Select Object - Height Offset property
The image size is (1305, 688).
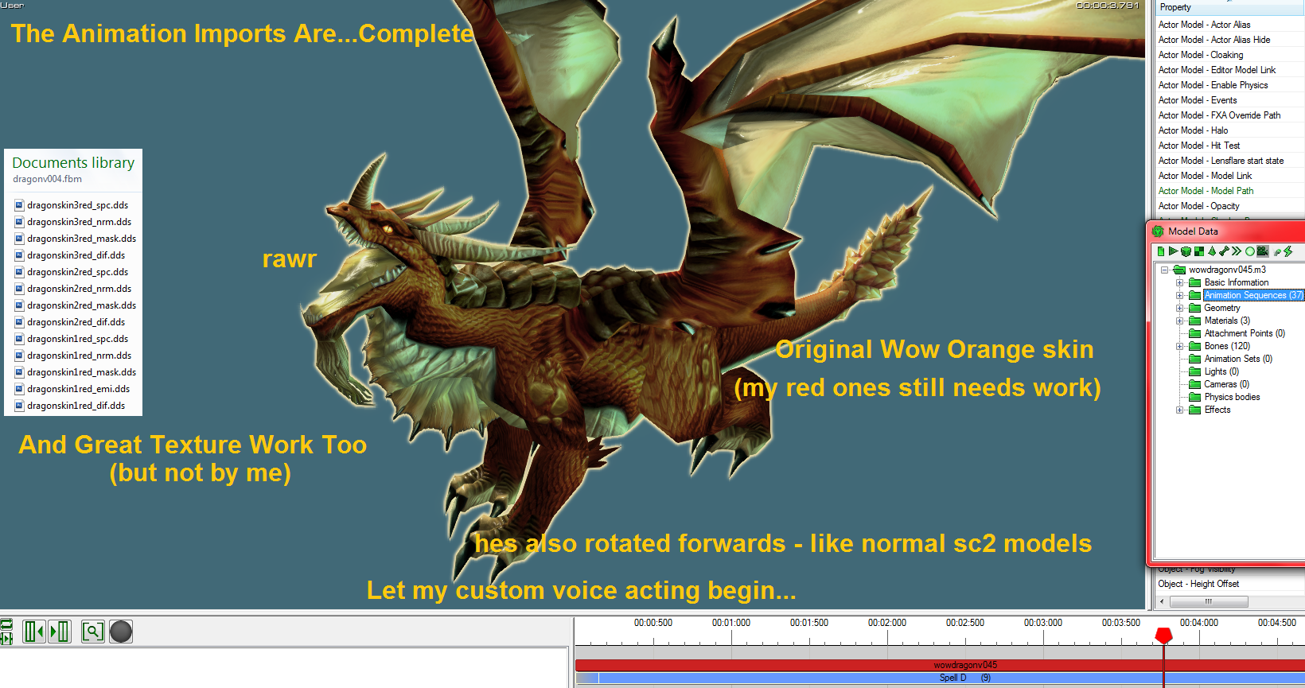click(1198, 584)
